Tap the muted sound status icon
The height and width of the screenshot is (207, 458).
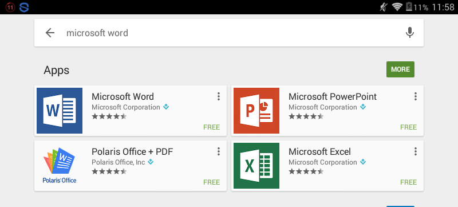coord(384,7)
